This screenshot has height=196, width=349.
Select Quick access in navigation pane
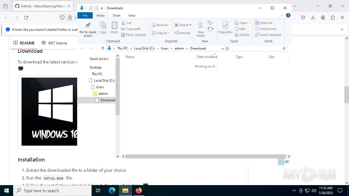click(x=99, y=59)
